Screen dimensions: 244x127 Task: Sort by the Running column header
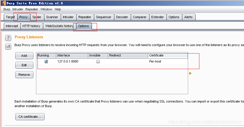(x=46, y=55)
